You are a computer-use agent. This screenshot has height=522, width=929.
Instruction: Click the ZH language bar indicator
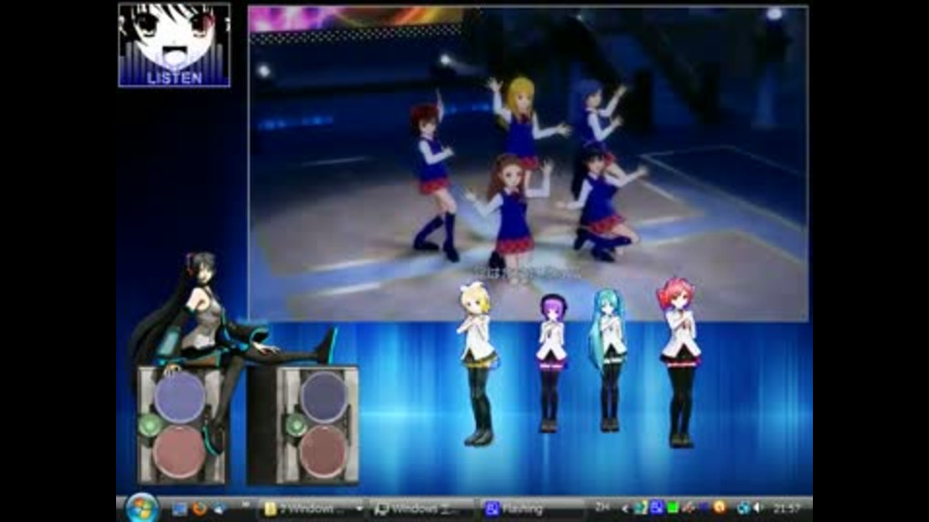(602, 507)
